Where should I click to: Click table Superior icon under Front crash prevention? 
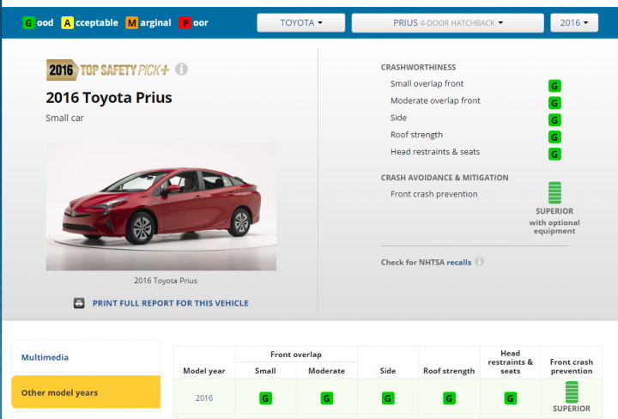coord(572,392)
